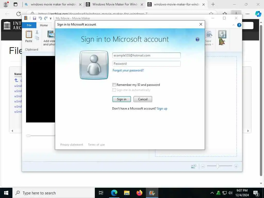Switch to the windows-movie-maker-for-windows browser tab

tap(177, 4)
